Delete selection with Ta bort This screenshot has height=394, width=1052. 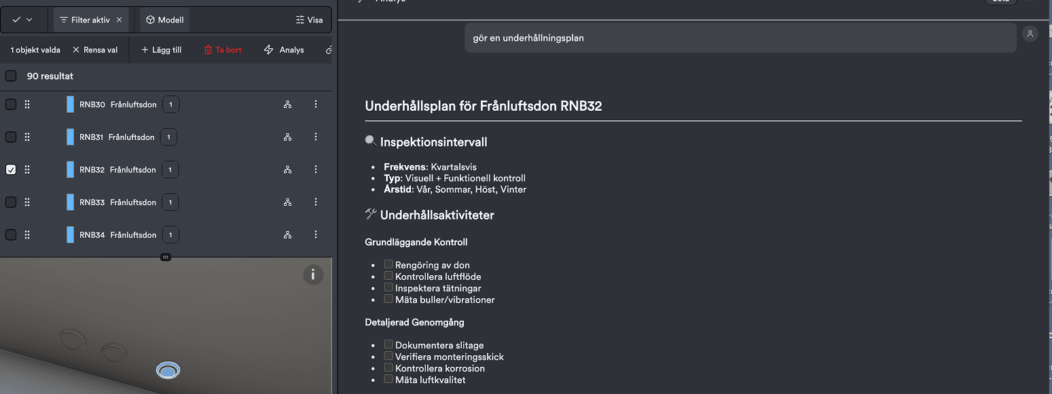click(223, 50)
